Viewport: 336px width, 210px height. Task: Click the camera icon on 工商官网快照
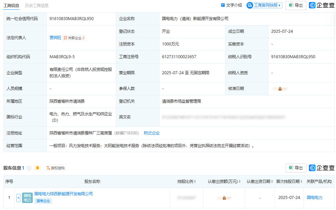[x=249, y=5]
